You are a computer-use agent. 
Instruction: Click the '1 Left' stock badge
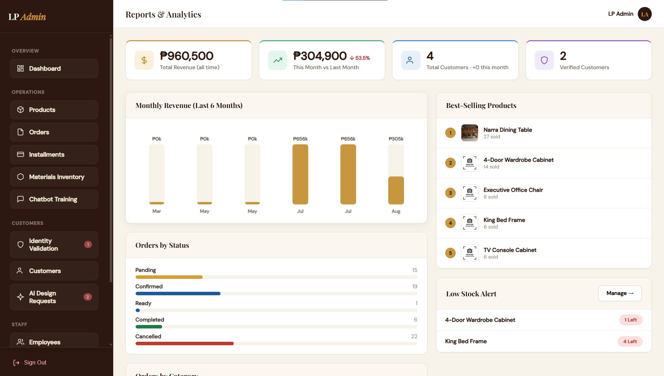[630, 320]
